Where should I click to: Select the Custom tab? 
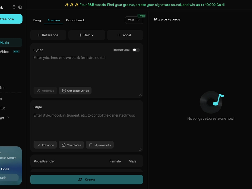(54, 20)
